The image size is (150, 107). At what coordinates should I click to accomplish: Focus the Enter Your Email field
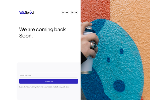[48, 75]
